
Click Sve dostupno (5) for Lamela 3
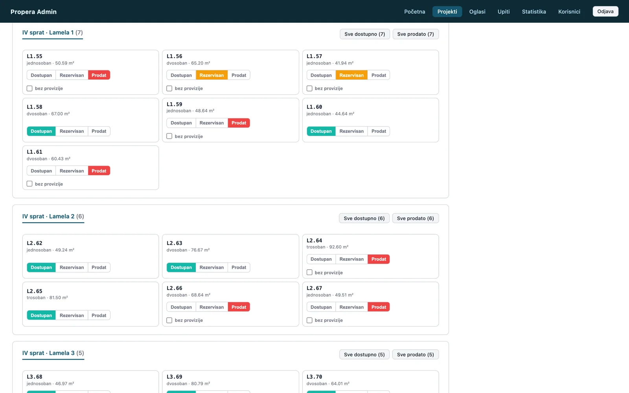(x=364, y=354)
